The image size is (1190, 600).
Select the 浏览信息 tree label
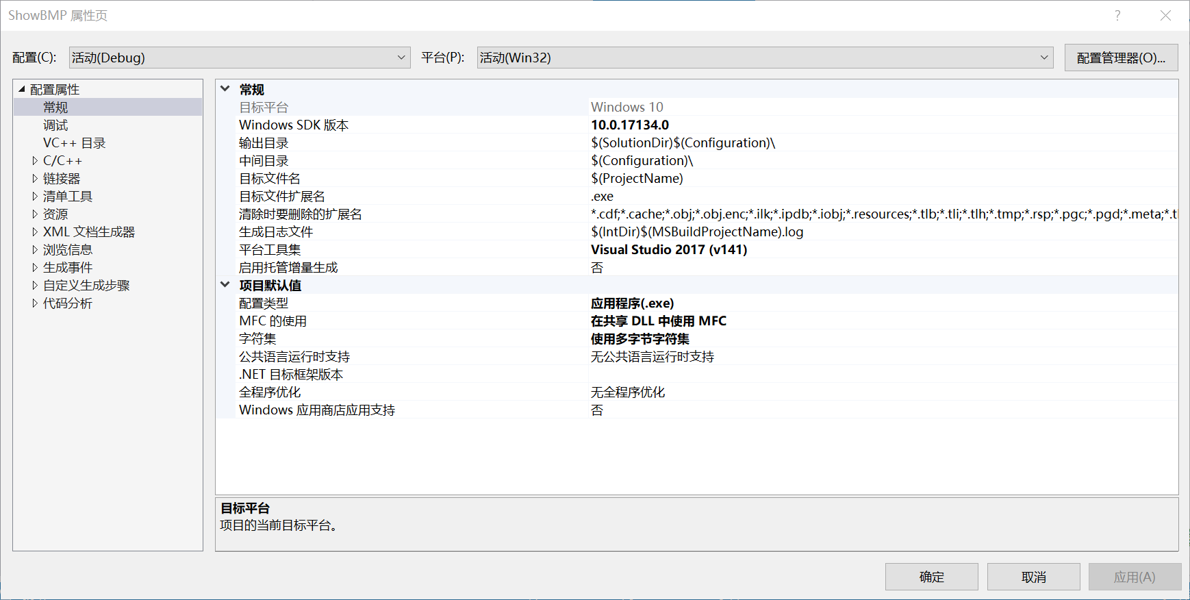coord(68,249)
